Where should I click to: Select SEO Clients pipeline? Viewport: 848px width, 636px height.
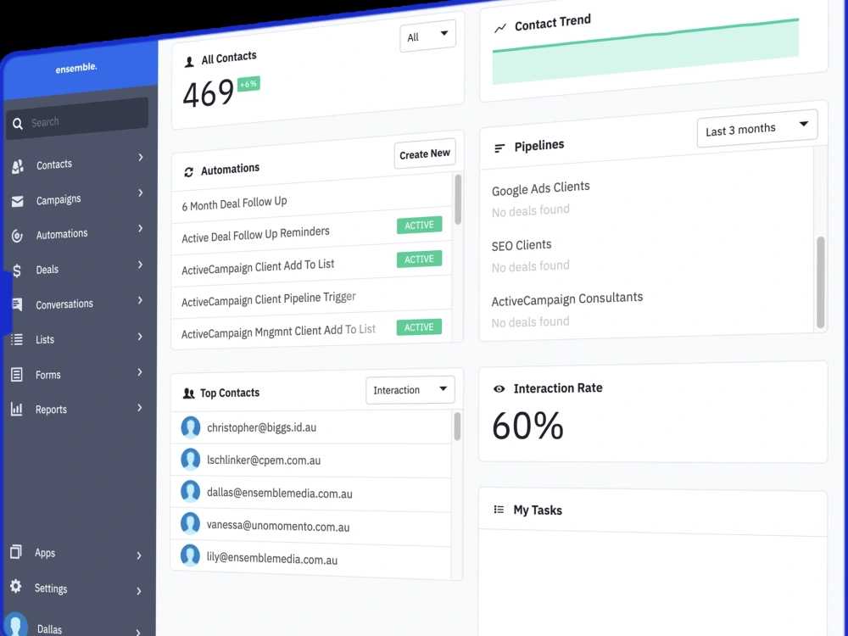(x=522, y=245)
